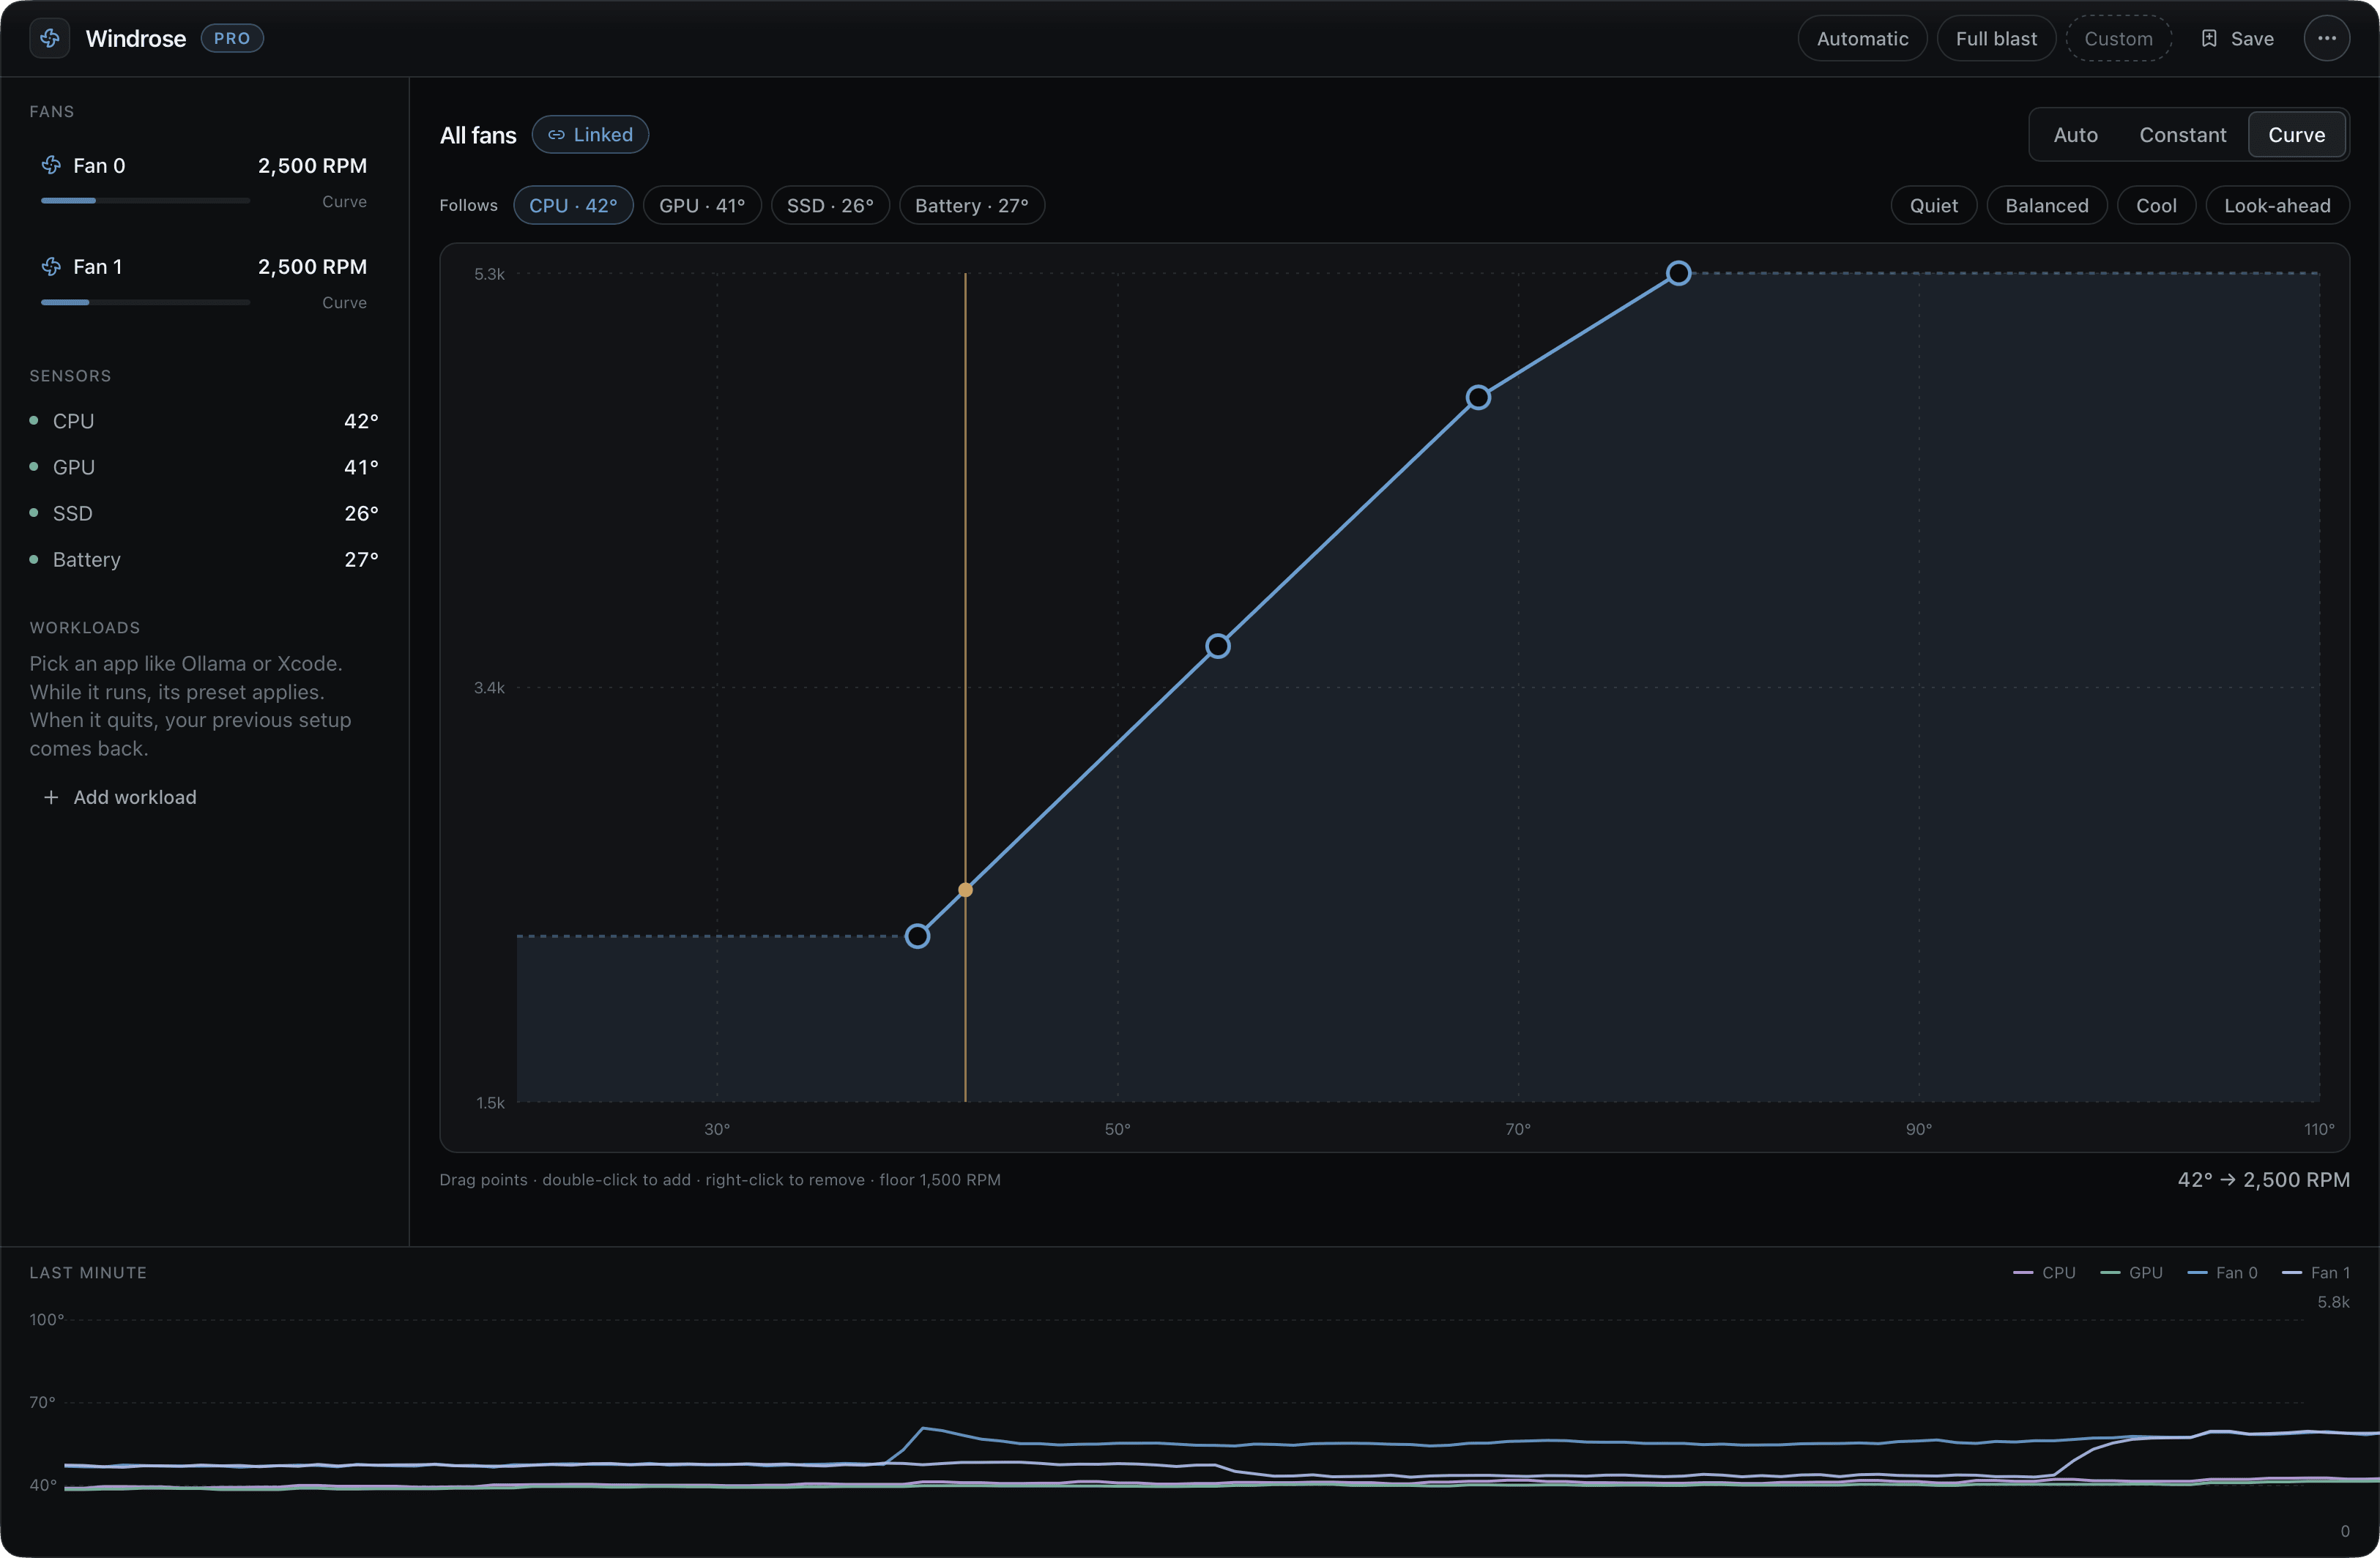Select the Custom preset pill
This screenshot has height=1558, width=2380.
2119,38
